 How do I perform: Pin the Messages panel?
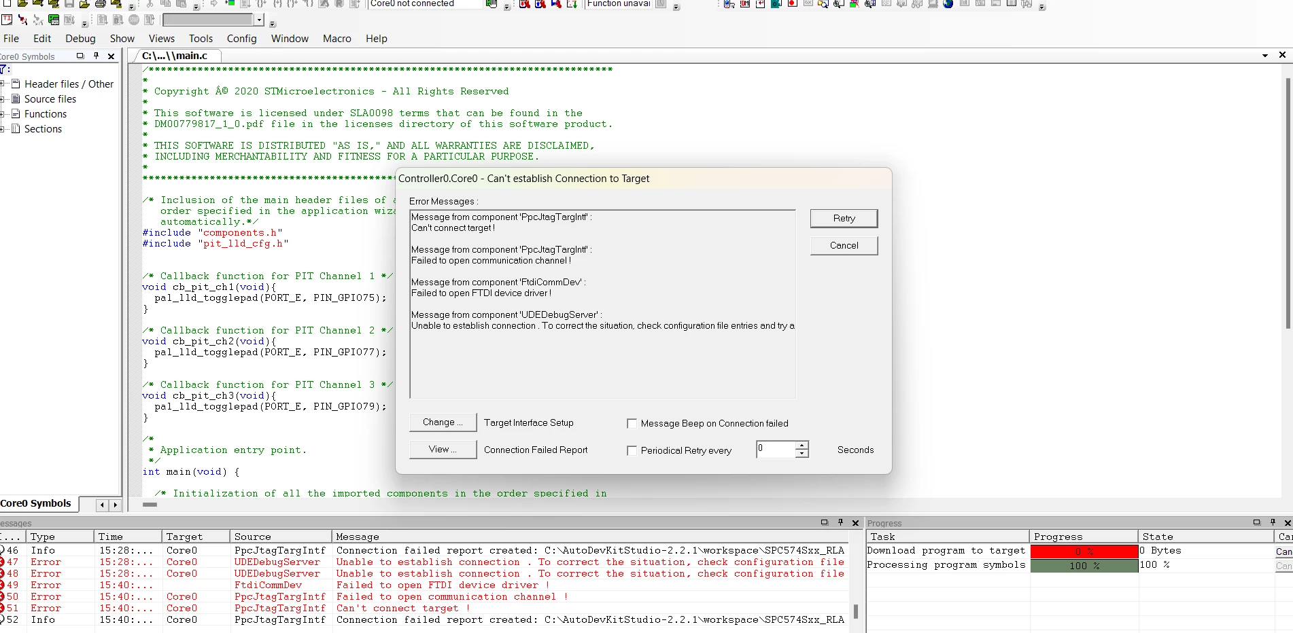click(x=840, y=522)
